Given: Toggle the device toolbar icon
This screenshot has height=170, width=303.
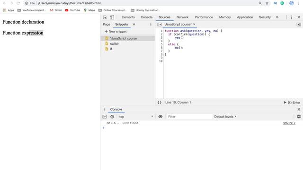Looking at the screenshot, I should pos(112,17).
